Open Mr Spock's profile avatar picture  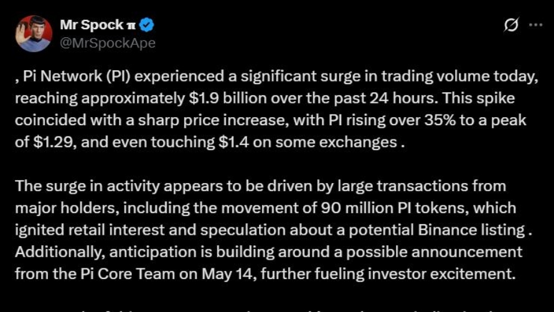click(x=34, y=34)
